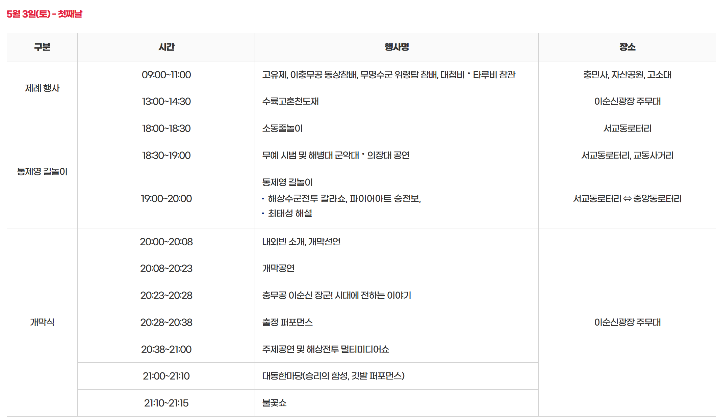Click the '최태성 해설' bullet item

tap(290, 213)
